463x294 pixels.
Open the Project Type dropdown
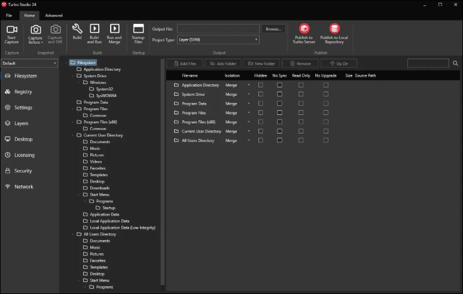coord(218,40)
